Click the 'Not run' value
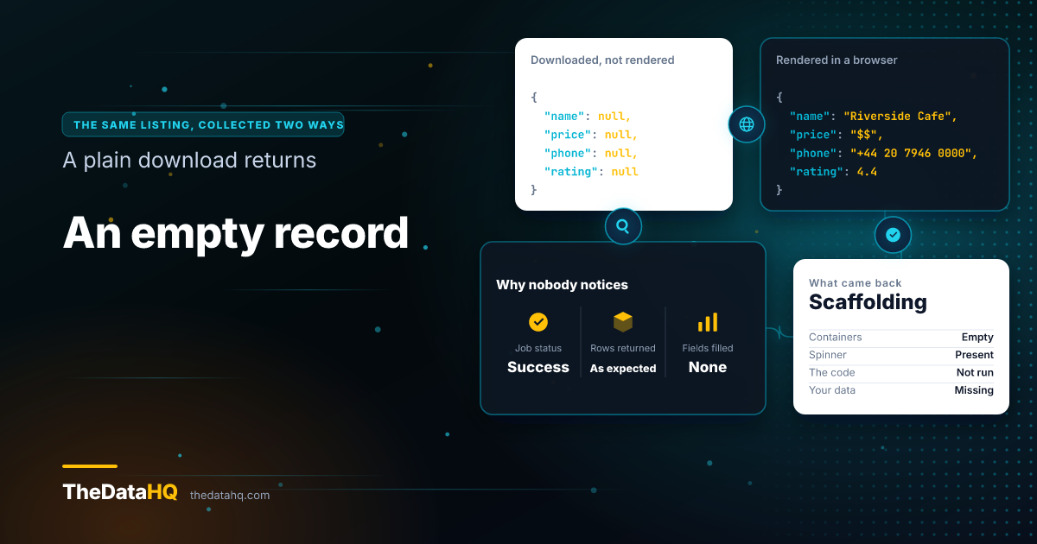Screen dimensions: 1037x544 (x=975, y=373)
